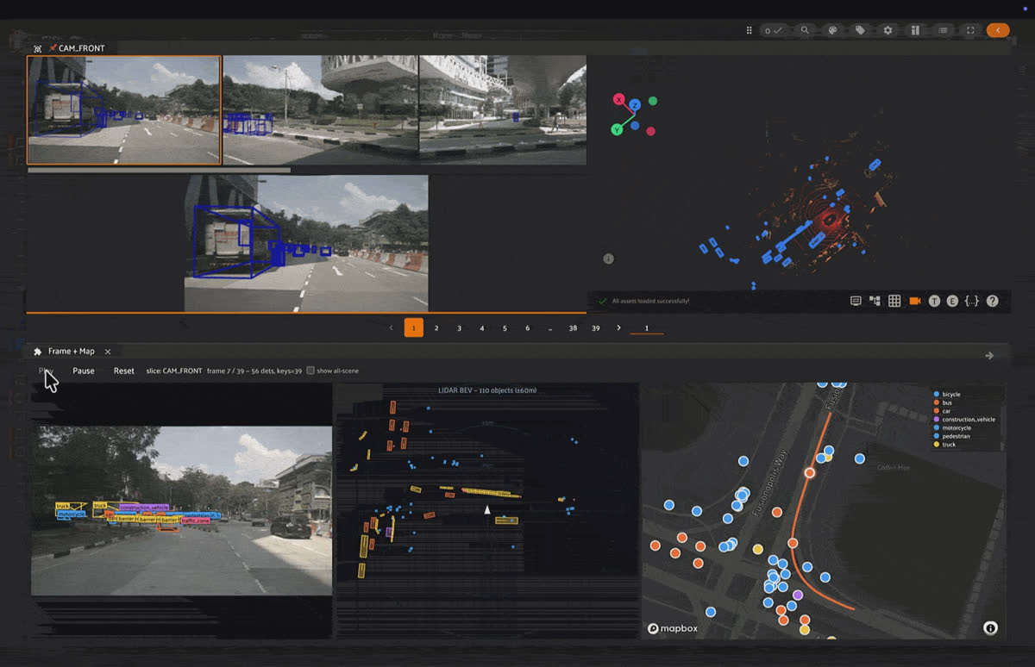1035x667 pixels.
Task: Click the thumbnail strip scrollbar
Action: click(x=159, y=170)
